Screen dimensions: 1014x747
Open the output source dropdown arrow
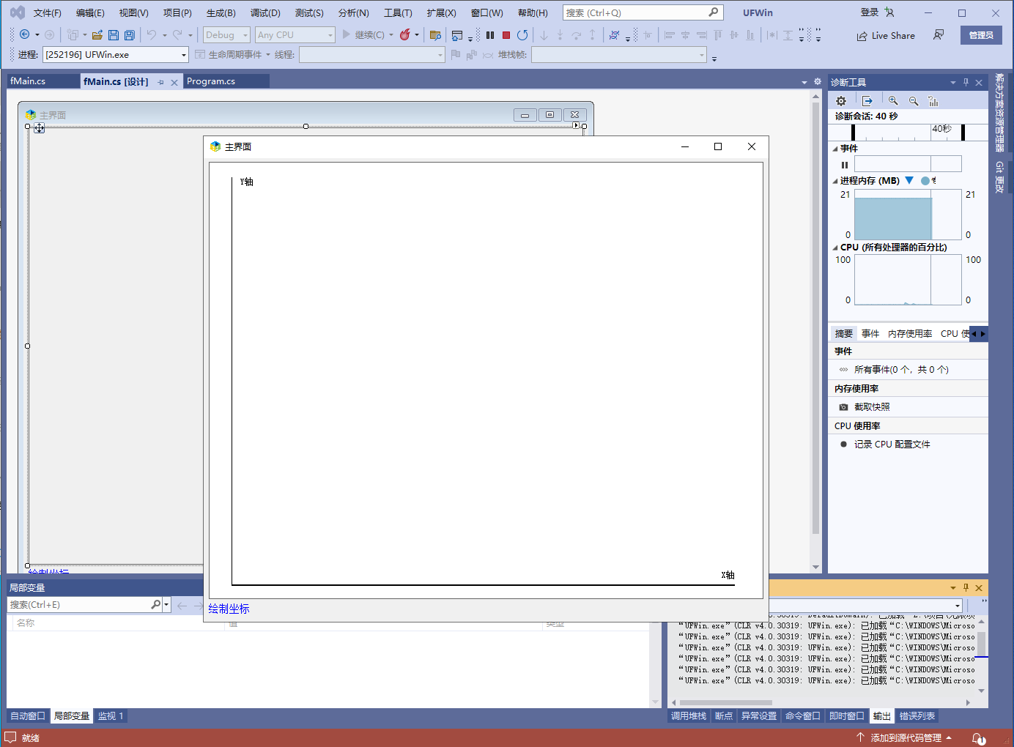click(958, 606)
